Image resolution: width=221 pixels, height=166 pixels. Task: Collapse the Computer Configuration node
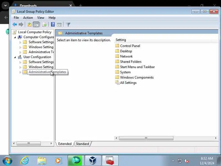pos(15,37)
